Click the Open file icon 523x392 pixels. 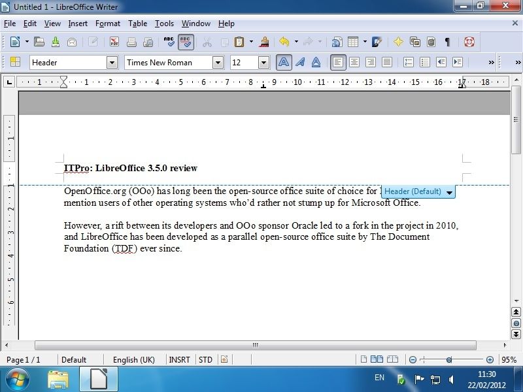click(39, 42)
